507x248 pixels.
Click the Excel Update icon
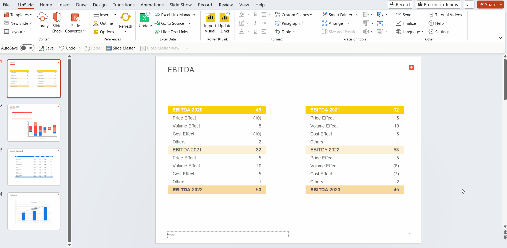[145, 17]
